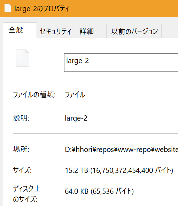178x206 pixels.
Task: Click the サイズ label
Action: pos(22,170)
